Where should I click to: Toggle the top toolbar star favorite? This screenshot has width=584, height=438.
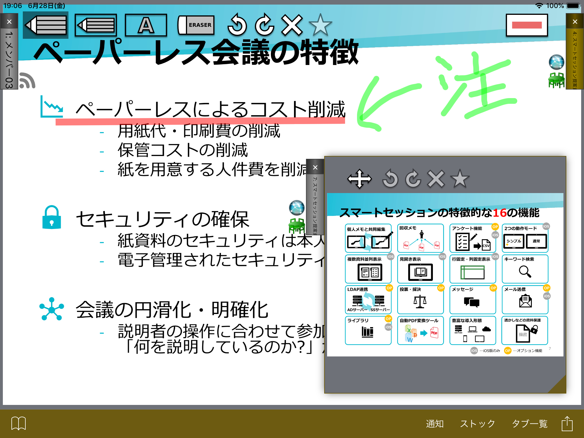click(320, 25)
